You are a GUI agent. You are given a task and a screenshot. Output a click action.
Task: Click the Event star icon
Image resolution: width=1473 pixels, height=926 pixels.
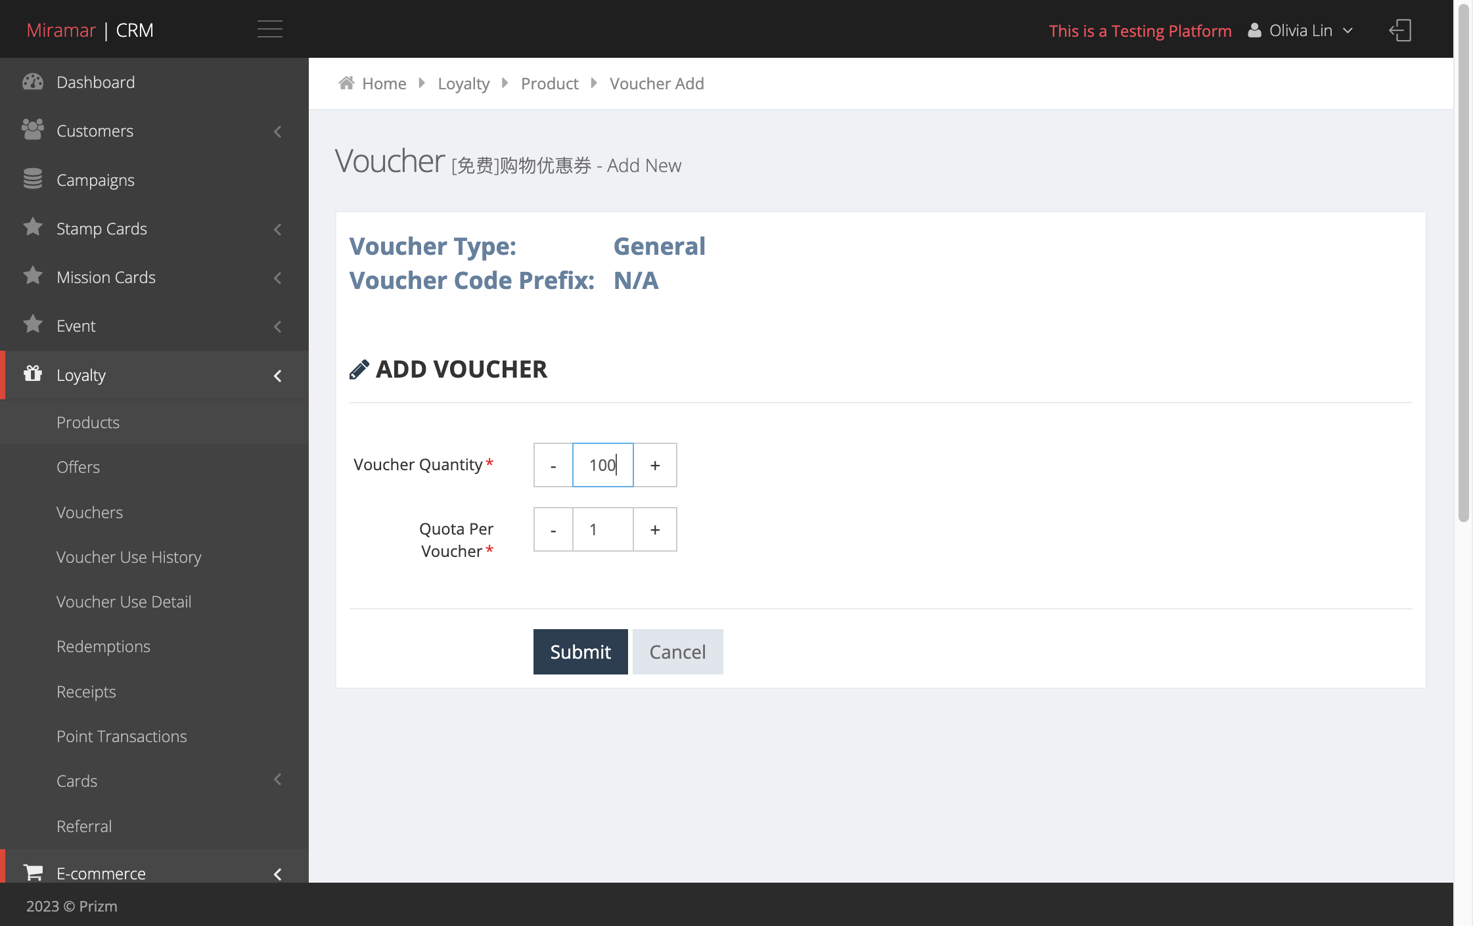[x=33, y=324]
